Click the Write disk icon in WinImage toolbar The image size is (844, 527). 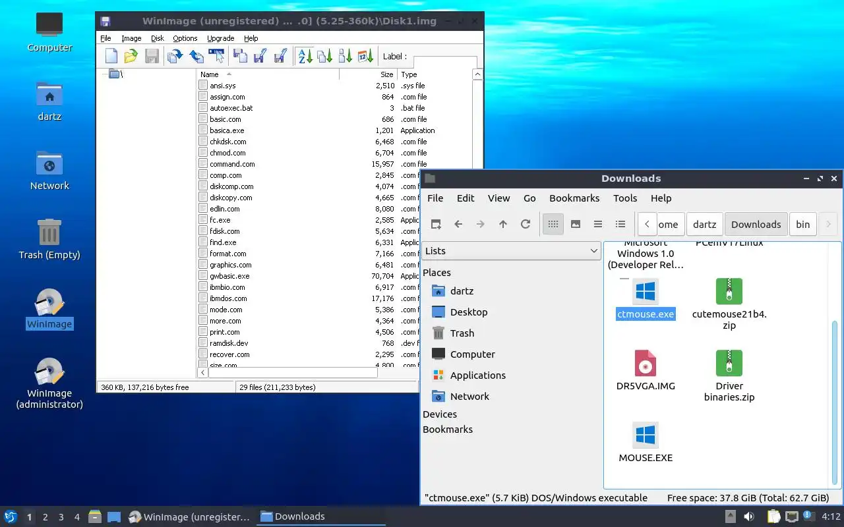tap(196, 56)
